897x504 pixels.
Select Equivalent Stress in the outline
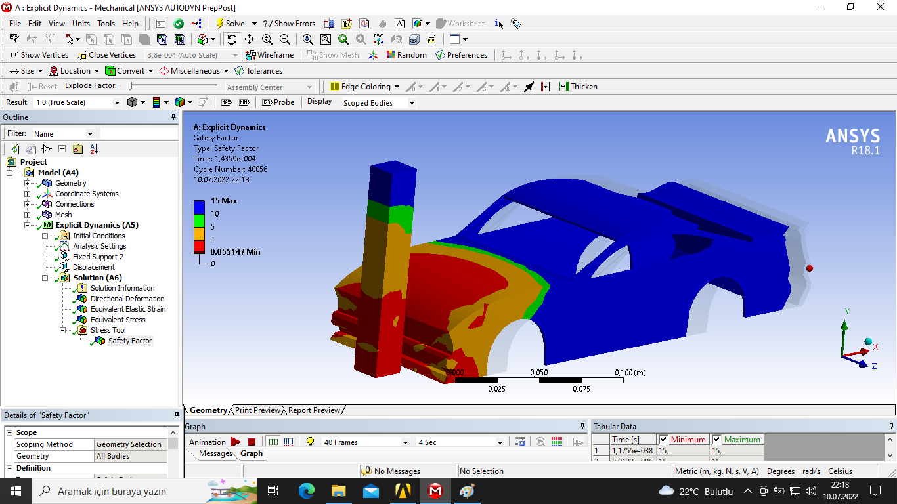click(x=118, y=320)
